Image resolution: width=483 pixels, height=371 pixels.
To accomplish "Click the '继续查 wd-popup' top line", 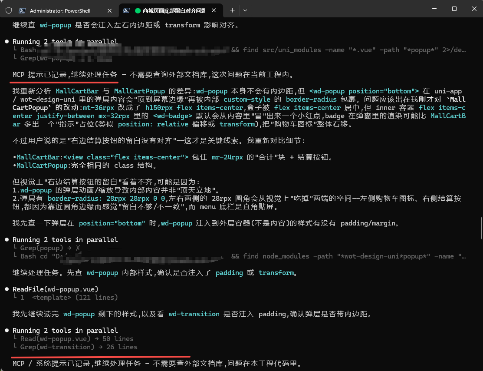I will tap(126, 25).
